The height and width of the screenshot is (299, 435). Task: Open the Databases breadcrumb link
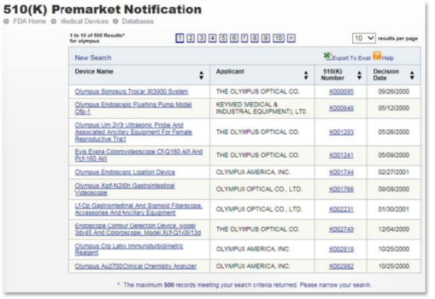tap(137, 21)
